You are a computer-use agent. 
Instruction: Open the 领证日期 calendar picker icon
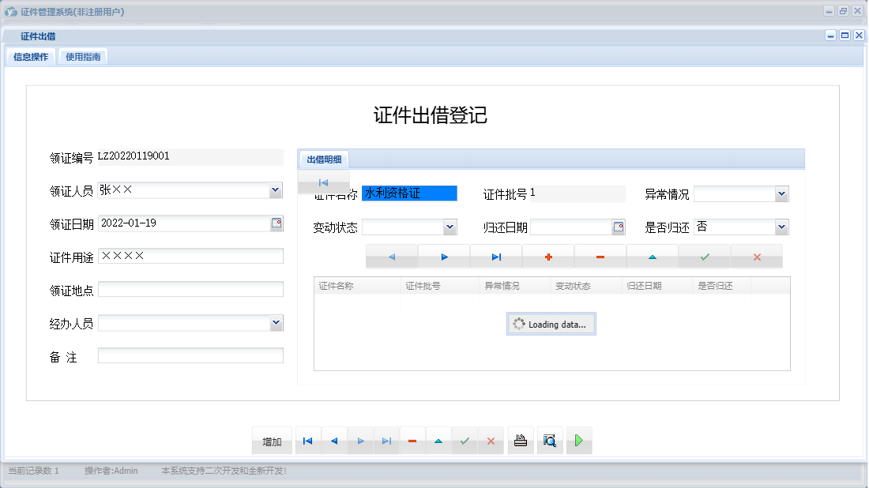276,223
